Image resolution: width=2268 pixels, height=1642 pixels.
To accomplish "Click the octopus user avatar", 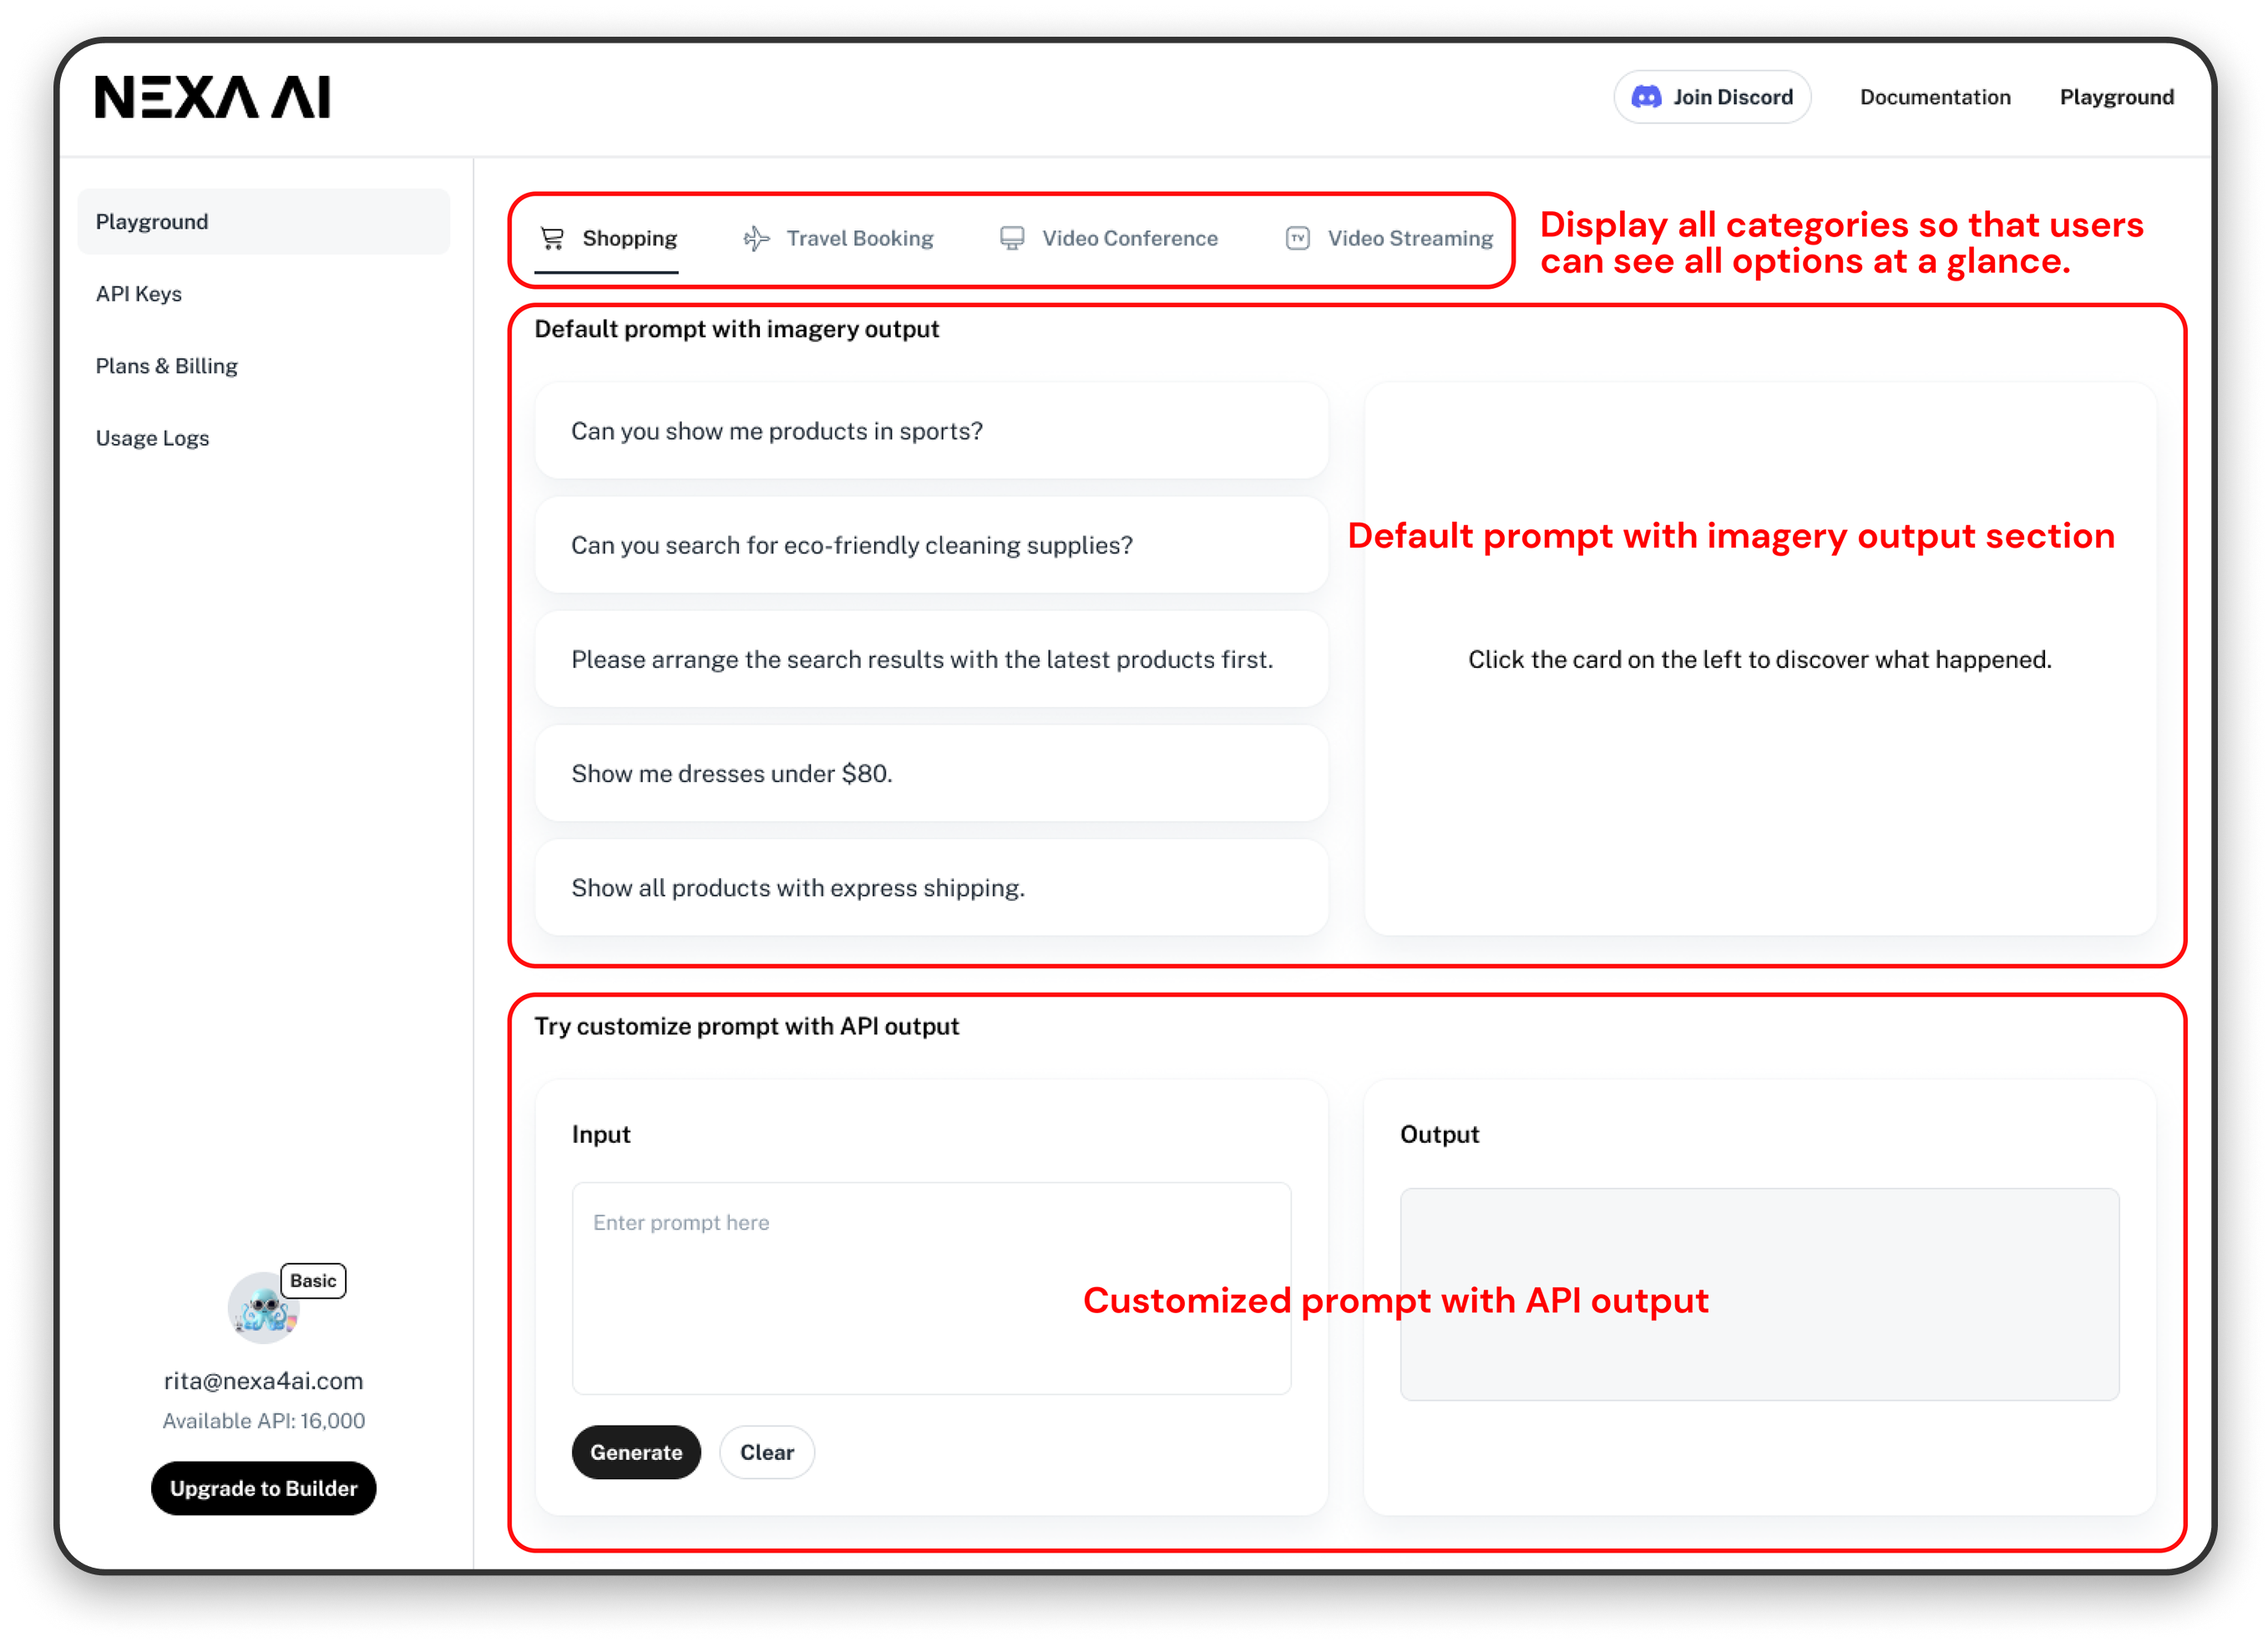I will (x=262, y=1307).
